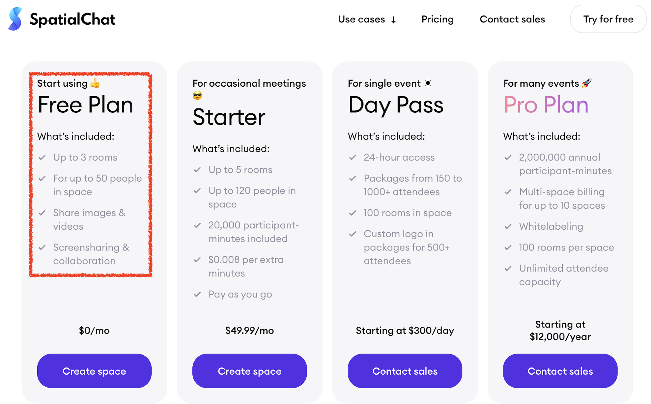Click Contact sales under the Pro Plan
Screen dimensions: 651x404
[560, 371]
